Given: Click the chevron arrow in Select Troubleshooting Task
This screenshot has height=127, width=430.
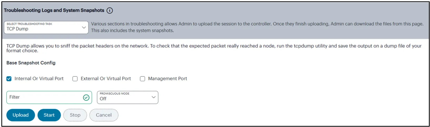Looking at the screenshot, I should point(84,27).
